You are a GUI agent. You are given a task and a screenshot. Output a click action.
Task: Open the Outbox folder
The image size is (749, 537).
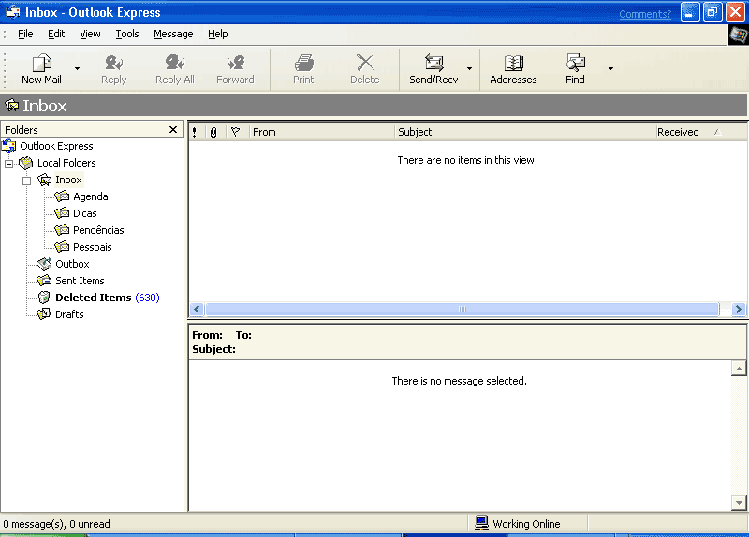click(72, 264)
